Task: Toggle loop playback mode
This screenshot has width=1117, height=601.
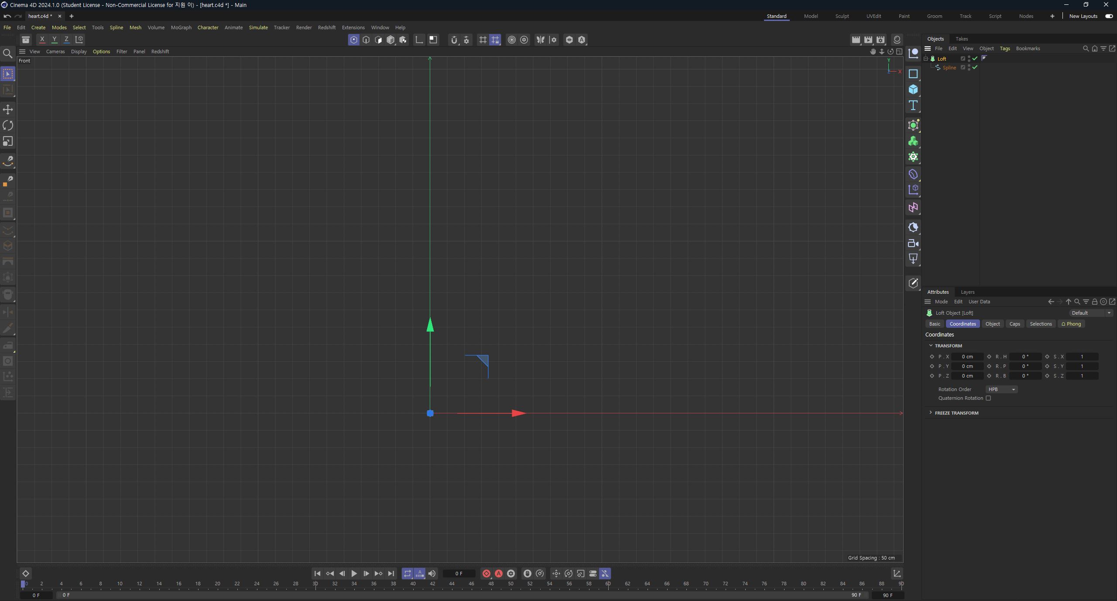Action: point(407,574)
